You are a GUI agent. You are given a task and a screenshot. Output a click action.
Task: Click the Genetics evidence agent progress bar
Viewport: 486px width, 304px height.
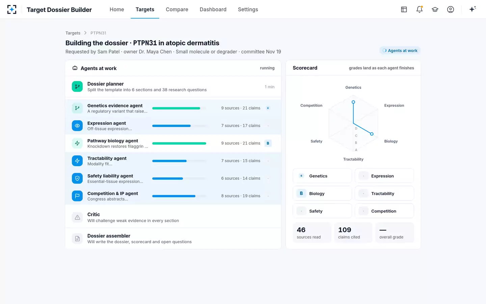coord(179,108)
